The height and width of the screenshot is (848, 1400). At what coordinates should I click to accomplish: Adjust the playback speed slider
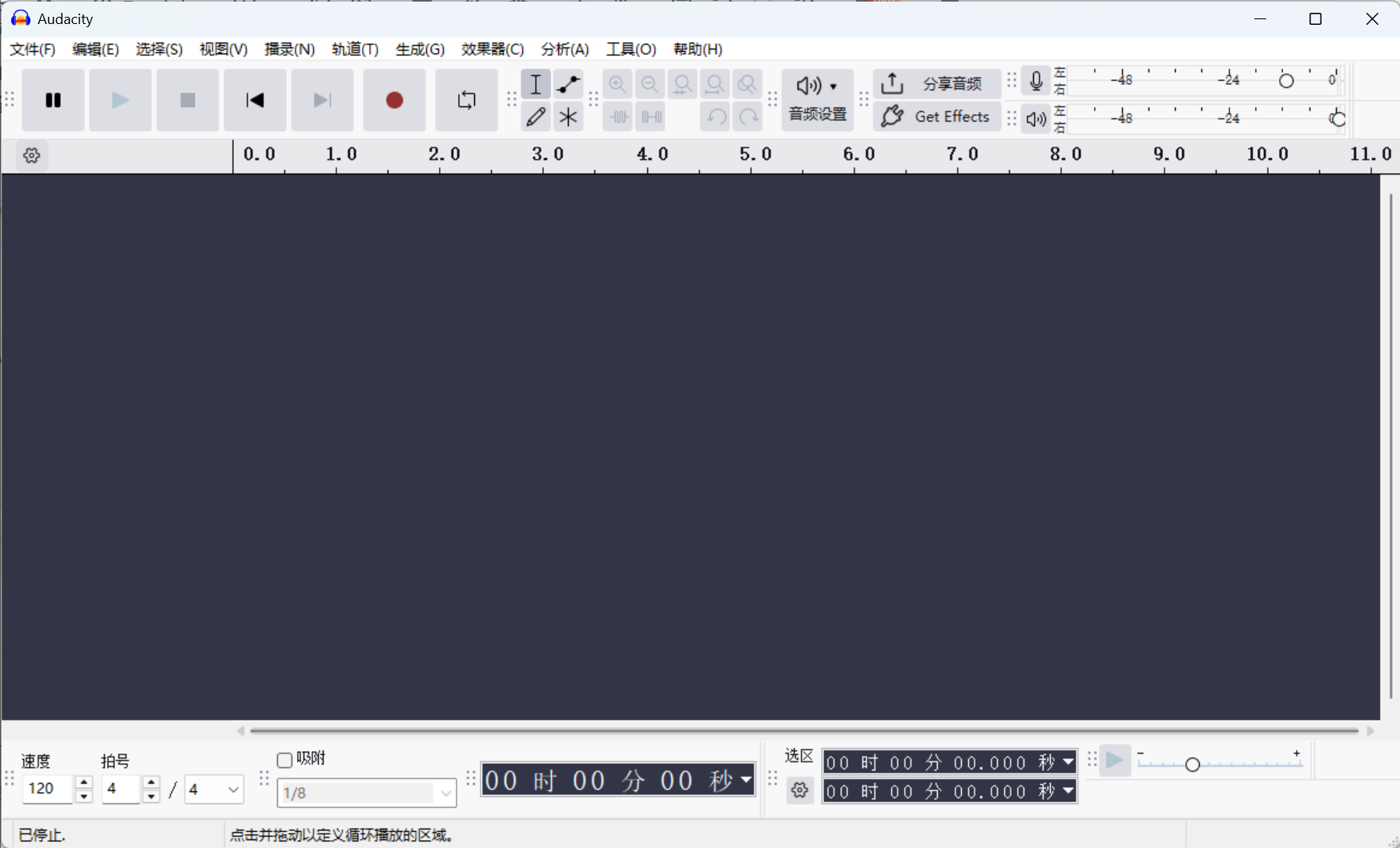pos(1193,764)
